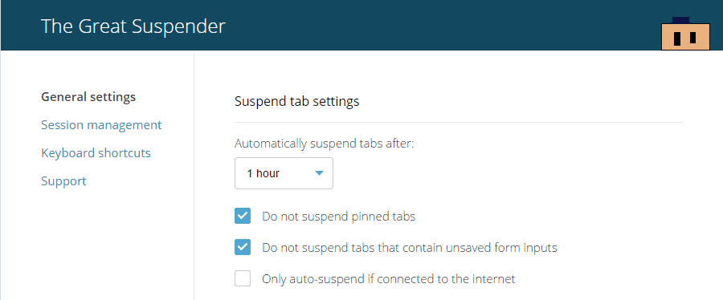The width and height of the screenshot is (723, 300).
Task: Click the checkmark icon for unsaved form inputs
Action: (x=243, y=247)
